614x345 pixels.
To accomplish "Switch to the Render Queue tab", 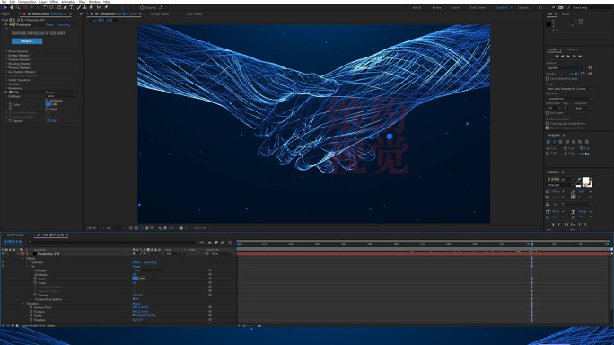I will click(15, 235).
